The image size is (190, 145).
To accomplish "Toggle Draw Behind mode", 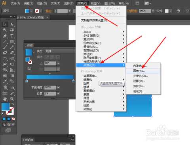I will 9,125.
